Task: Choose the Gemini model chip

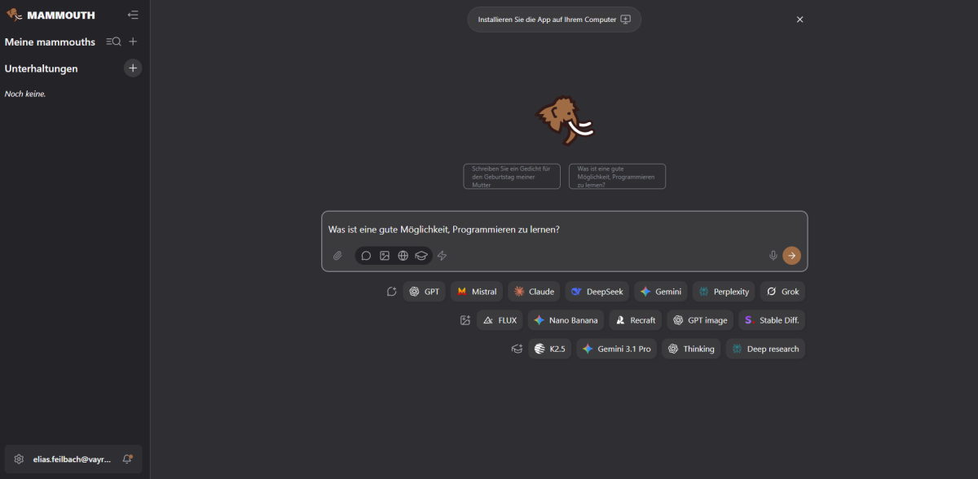Action: [661, 292]
